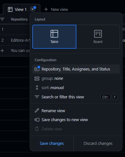Click the sort arrows icon
The height and width of the screenshot is (157, 125).
tap(37, 87)
